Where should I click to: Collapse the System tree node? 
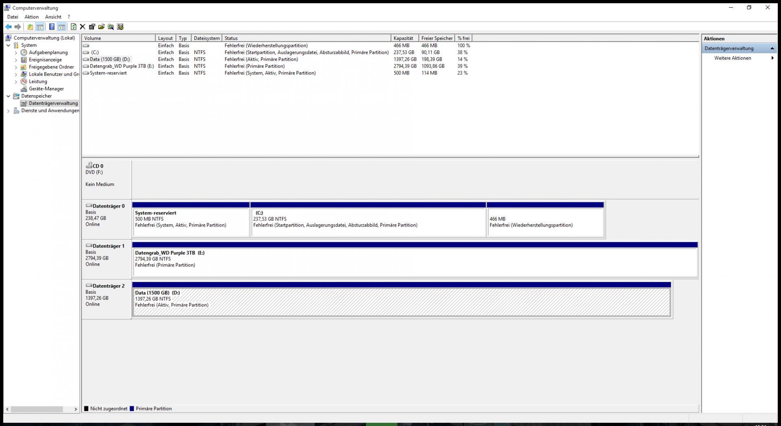tap(8, 45)
